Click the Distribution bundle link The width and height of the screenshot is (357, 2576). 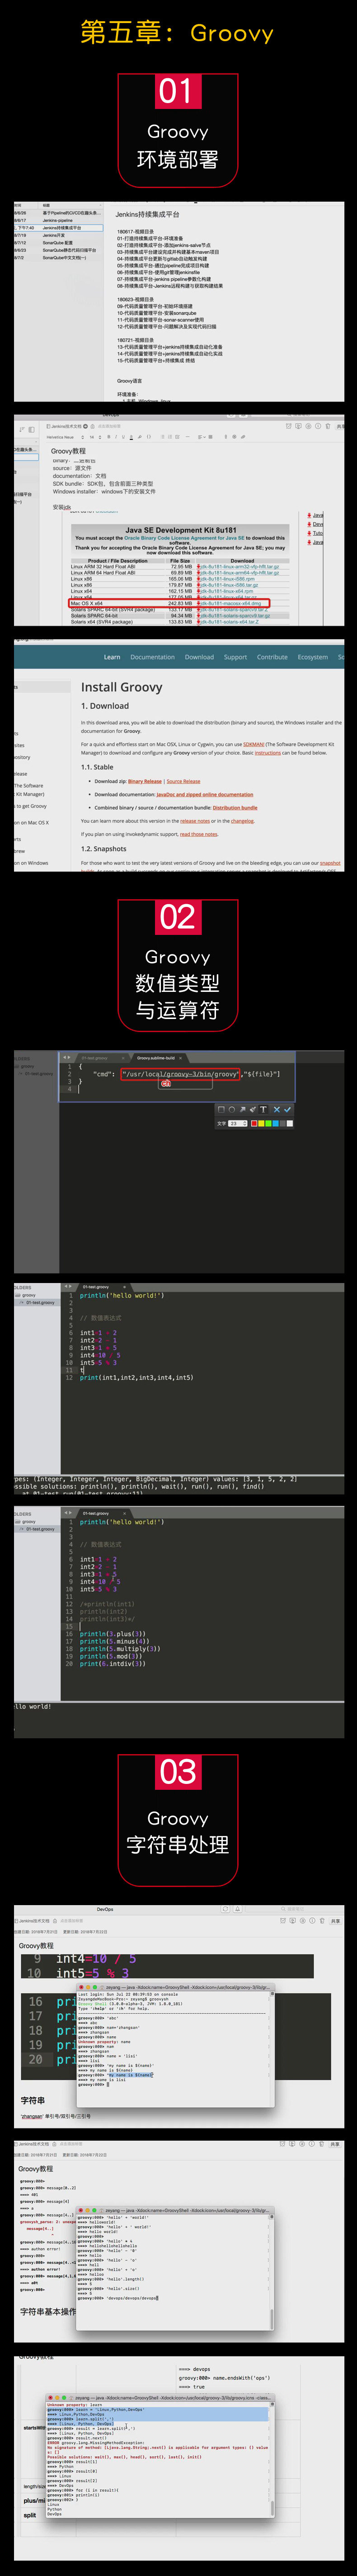[235, 807]
